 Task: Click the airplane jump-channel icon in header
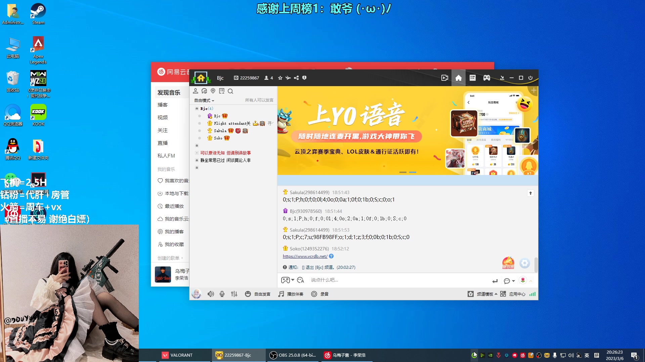pyautogui.click(x=288, y=78)
